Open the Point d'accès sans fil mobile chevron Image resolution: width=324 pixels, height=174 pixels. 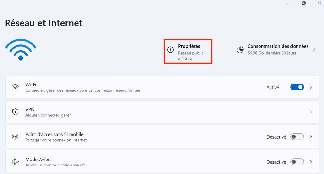(311, 137)
